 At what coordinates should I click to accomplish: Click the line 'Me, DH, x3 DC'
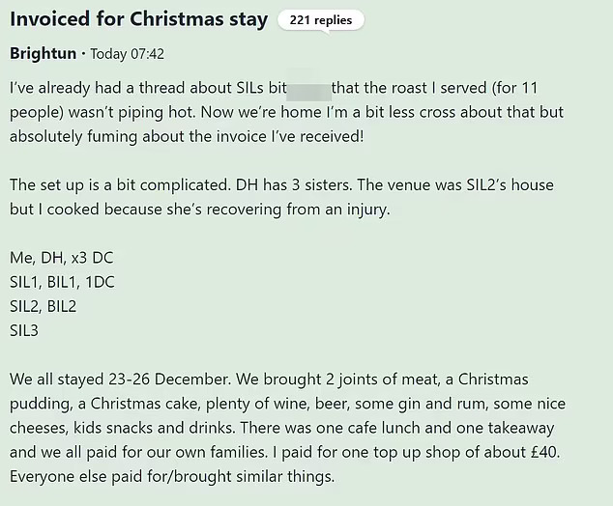(63, 259)
